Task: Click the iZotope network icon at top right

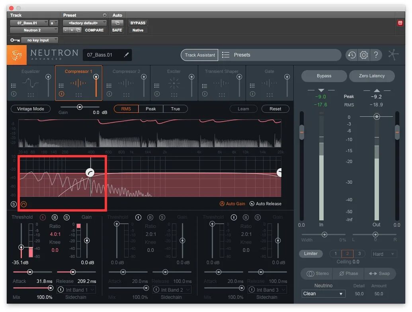Action: [393, 55]
